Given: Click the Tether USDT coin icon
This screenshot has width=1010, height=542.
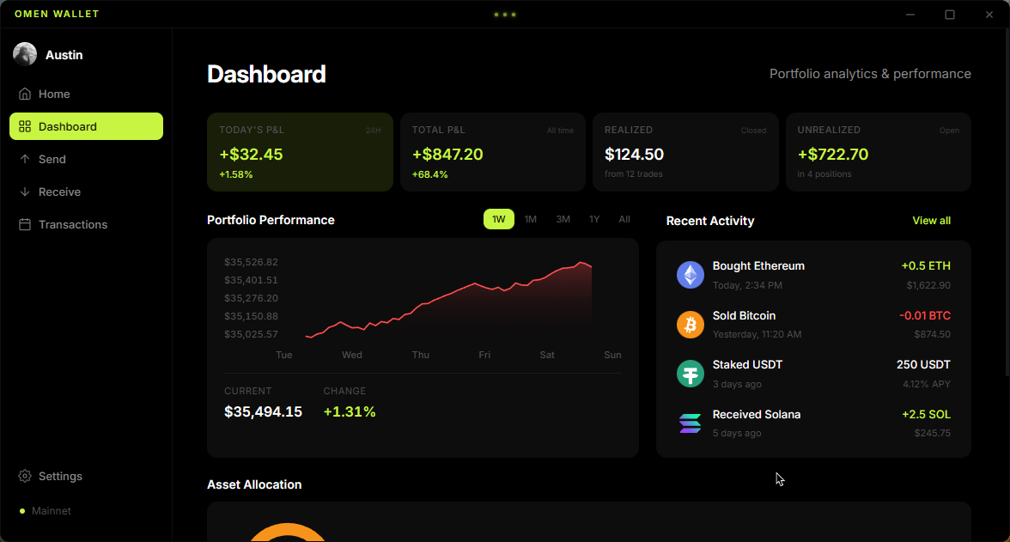Looking at the screenshot, I should point(691,374).
